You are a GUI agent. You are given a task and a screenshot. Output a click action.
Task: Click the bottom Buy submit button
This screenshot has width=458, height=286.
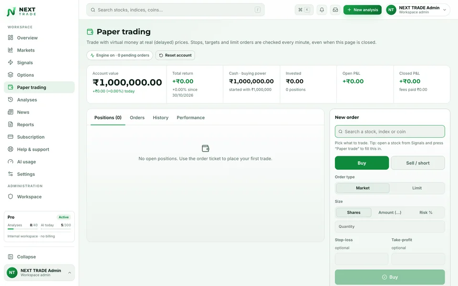(x=390, y=277)
